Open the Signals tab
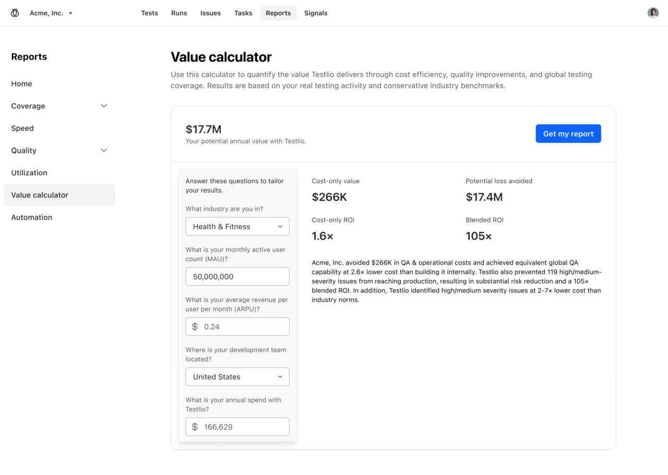The width and height of the screenshot is (668, 475). click(x=316, y=13)
